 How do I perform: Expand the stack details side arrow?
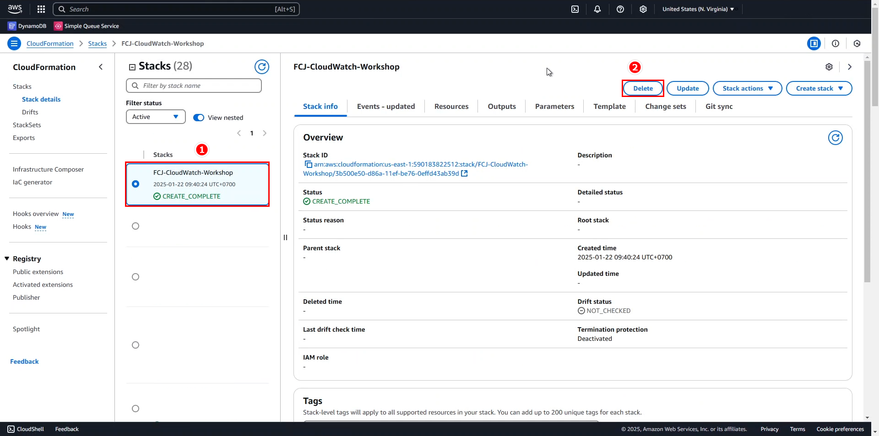pyautogui.click(x=850, y=67)
